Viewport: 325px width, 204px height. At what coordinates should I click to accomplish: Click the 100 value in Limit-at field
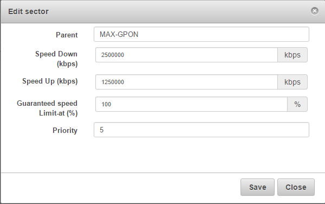click(106, 104)
